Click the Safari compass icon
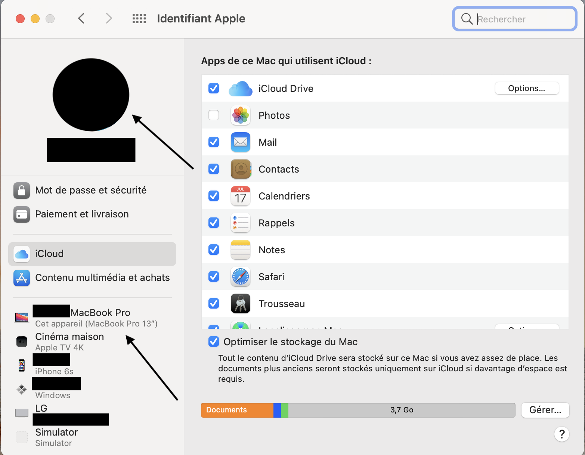This screenshot has width=585, height=455. pos(240,277)
